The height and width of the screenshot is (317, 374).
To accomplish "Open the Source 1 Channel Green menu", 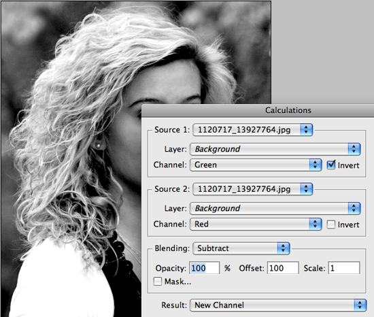I will 256,165.
